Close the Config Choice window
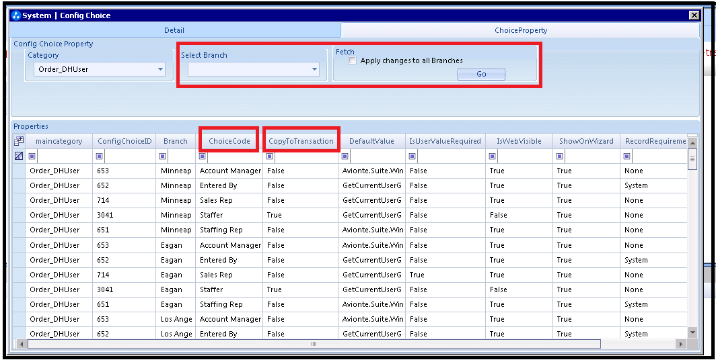This screenshot has height=362, width=716. tap(694, 15)
